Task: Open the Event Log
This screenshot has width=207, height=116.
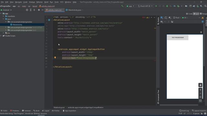Action: (184, 111)
